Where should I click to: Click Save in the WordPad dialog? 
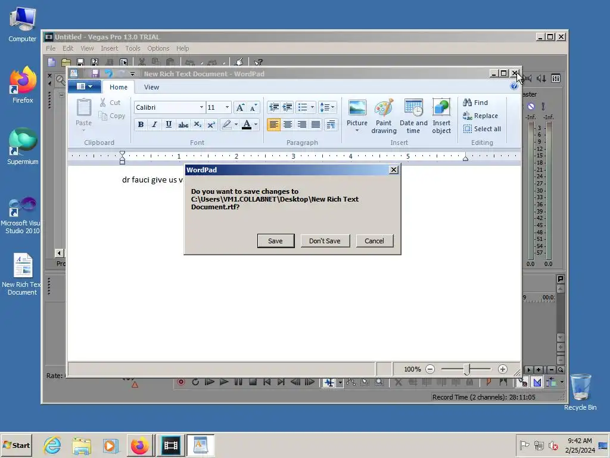pyautogui.click(x=275, y=241)
